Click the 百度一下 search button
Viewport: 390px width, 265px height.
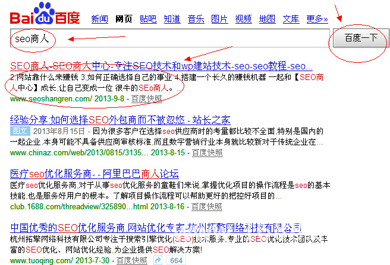[x=361, y=38]
